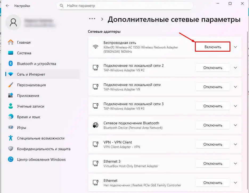
Task: Expand the Ethernet 3 adapter row
Action: coord(235,163)
